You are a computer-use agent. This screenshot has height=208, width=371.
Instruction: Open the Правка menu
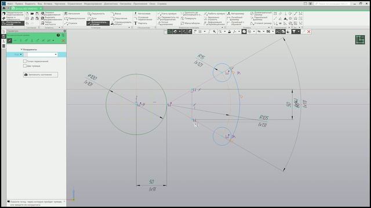pos(19,4)
